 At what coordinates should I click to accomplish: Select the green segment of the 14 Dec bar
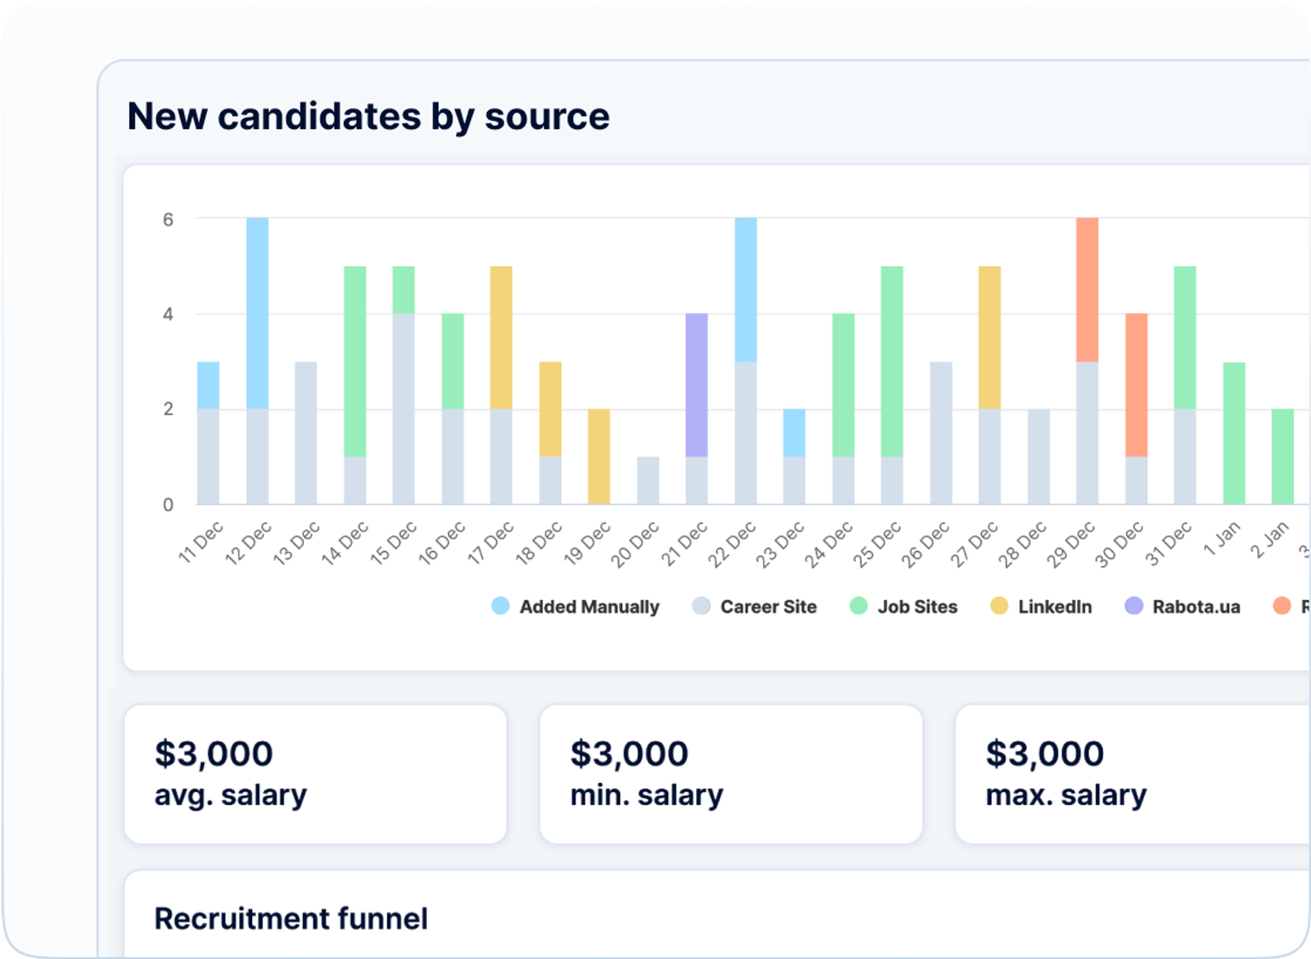pyautogui.click(x=355, y=362)
